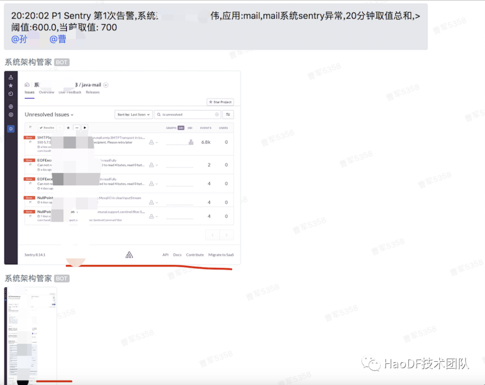The image size is (485, 385).
Task: Switch to the Releases tab
Action: [93, 92]
